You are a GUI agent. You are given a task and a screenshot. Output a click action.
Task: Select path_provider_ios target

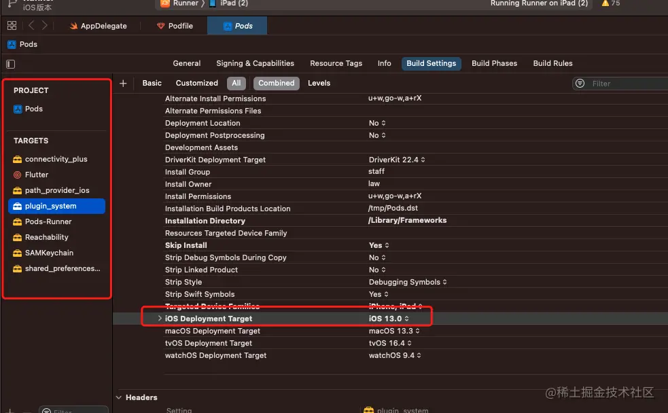pyautogui.click(x=56, y=190)
